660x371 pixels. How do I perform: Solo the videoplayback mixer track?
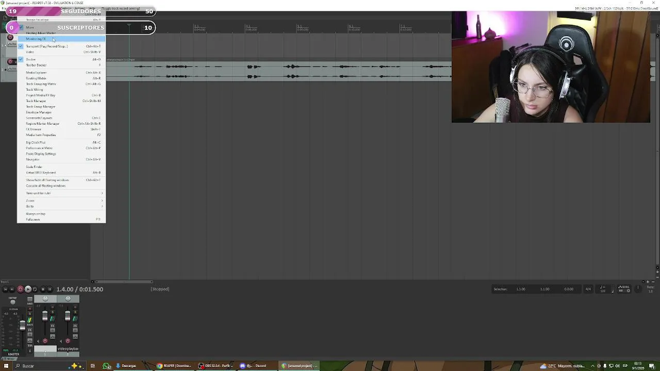click(x=75, y=312)
